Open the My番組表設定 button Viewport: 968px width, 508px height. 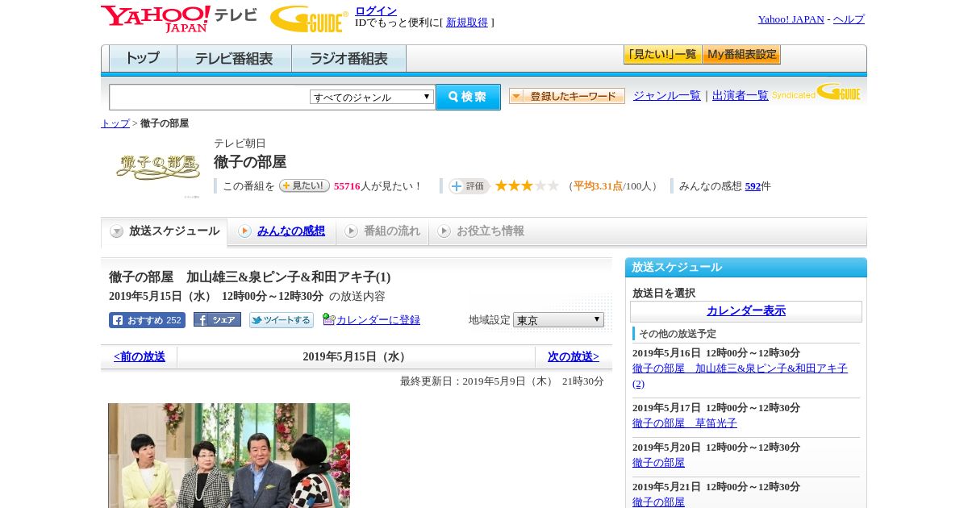click(x=741, y=55)
